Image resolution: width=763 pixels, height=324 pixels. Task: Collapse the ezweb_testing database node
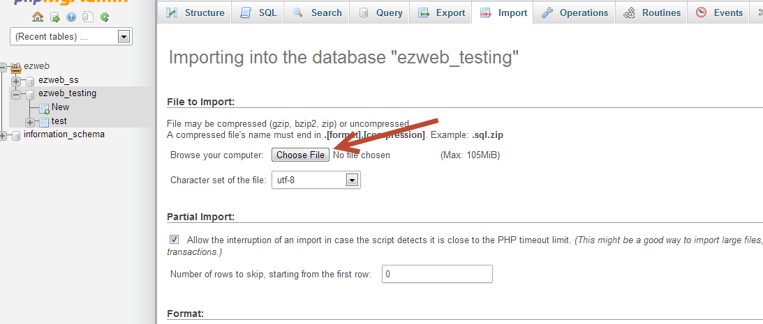(17, 94)
